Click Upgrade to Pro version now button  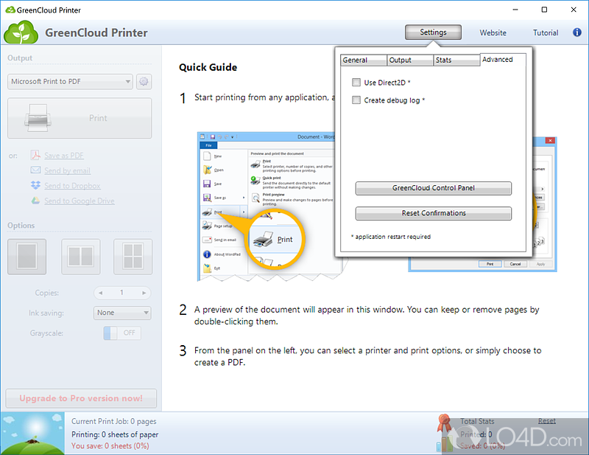[x=81, y=398]
